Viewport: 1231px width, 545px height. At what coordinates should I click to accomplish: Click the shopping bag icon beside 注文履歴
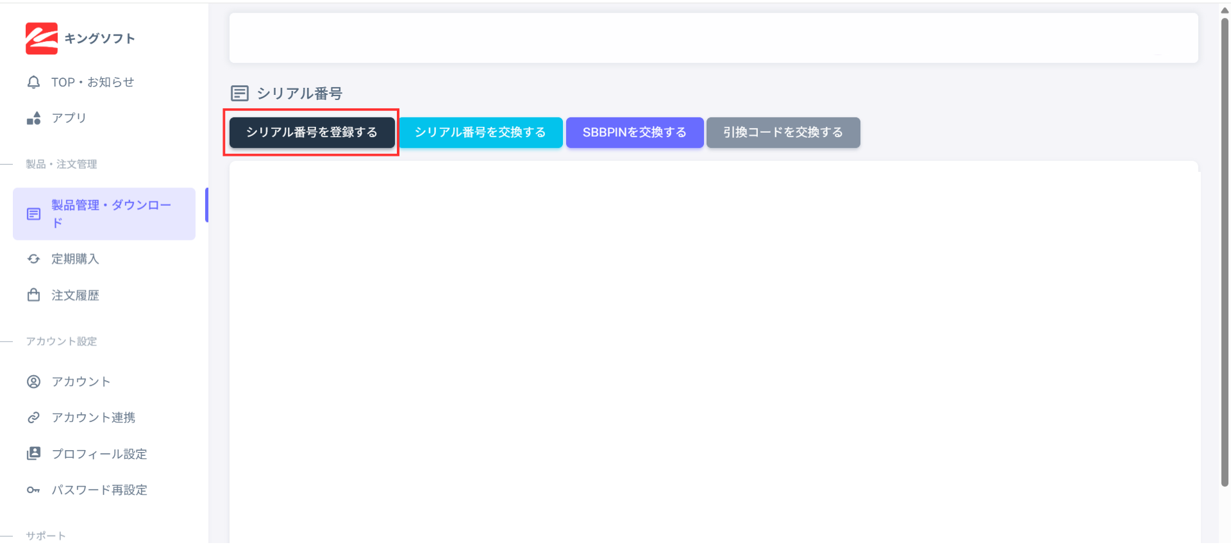33,295
